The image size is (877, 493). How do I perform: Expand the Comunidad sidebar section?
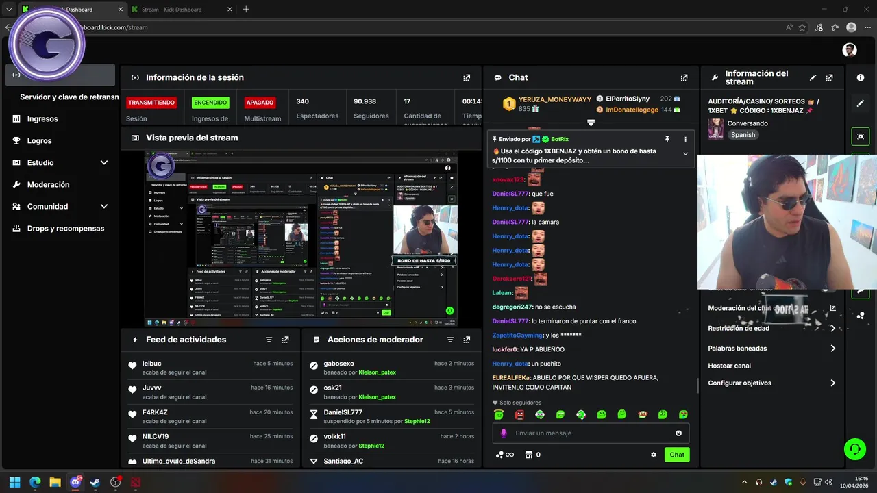[104, 207]
